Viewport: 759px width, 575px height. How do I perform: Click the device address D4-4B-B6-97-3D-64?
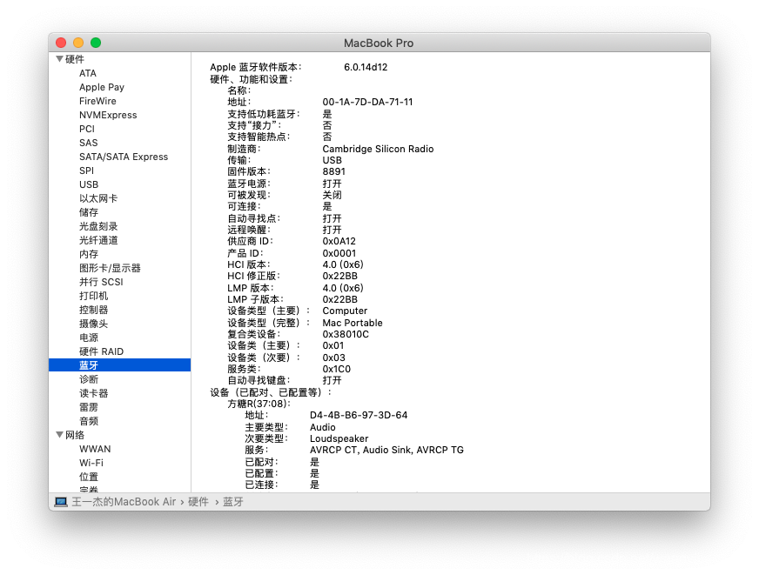click(359, 415)
